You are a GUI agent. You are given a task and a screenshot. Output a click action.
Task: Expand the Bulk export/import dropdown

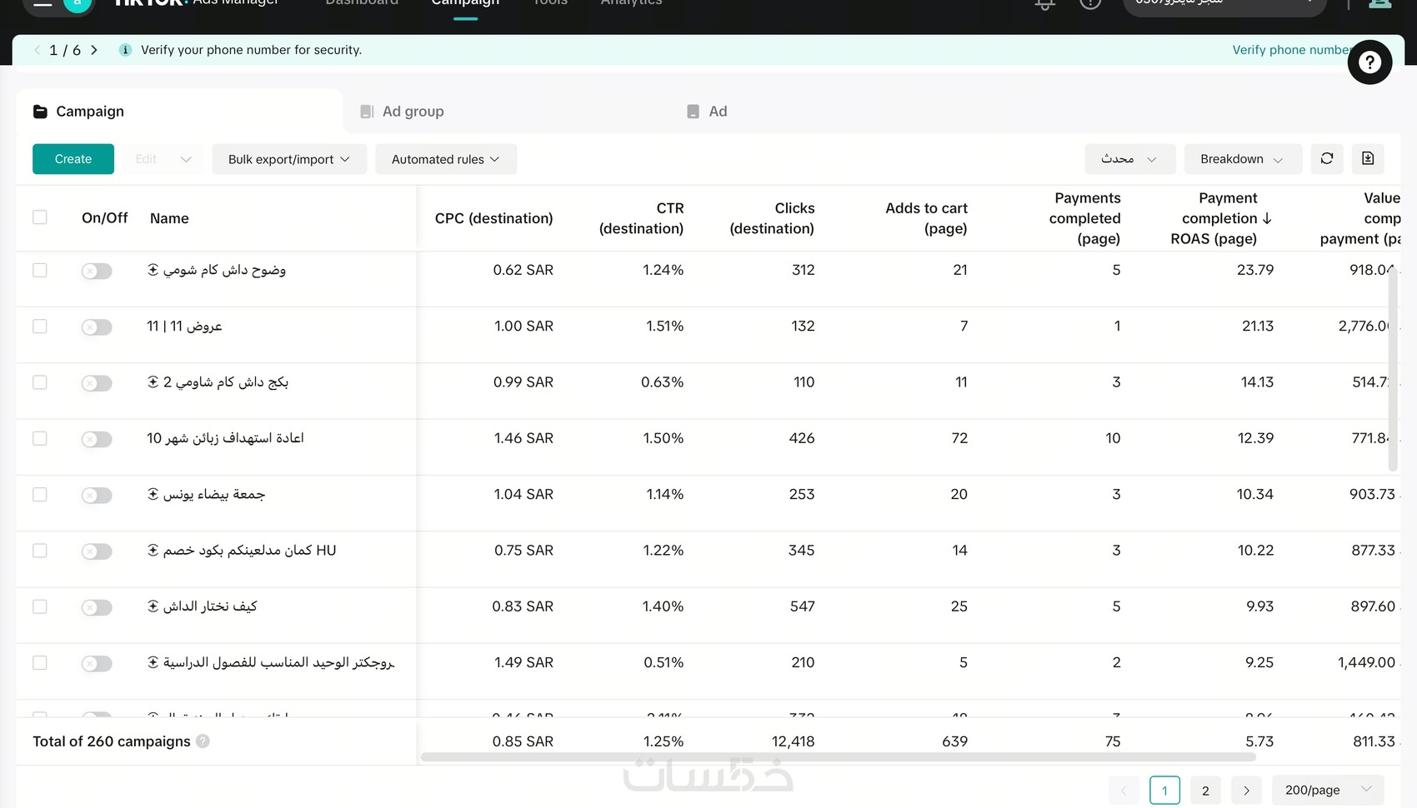coord(288,159)
